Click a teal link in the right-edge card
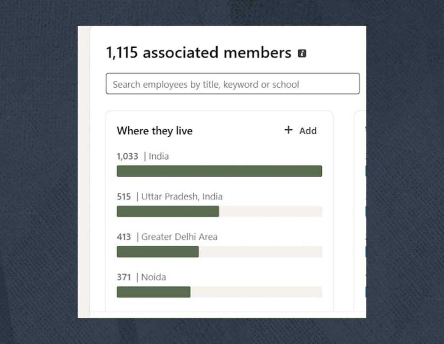444x344 pixels. [x=365, y=170]
